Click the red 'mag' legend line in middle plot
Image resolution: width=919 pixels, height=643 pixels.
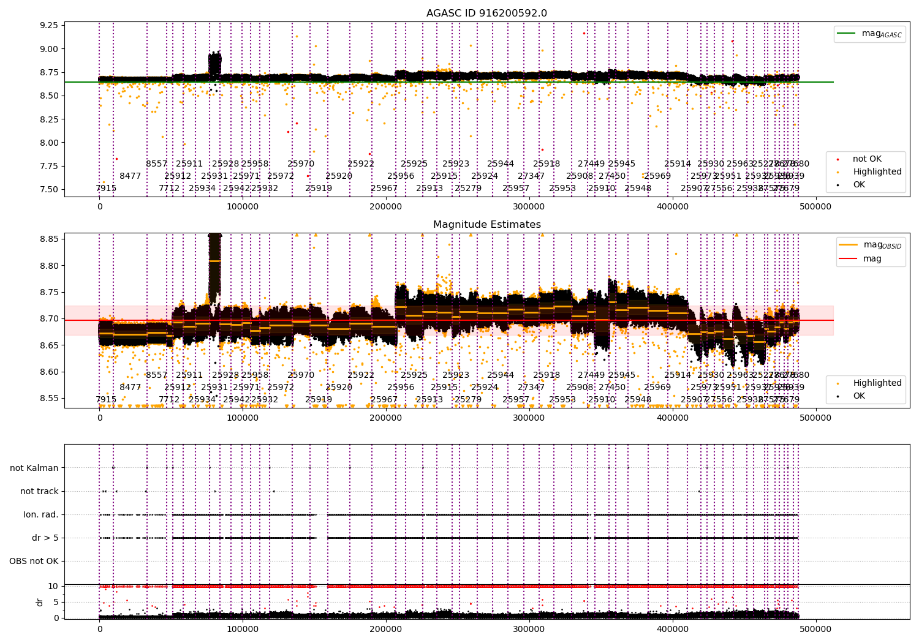coord(849,258)
